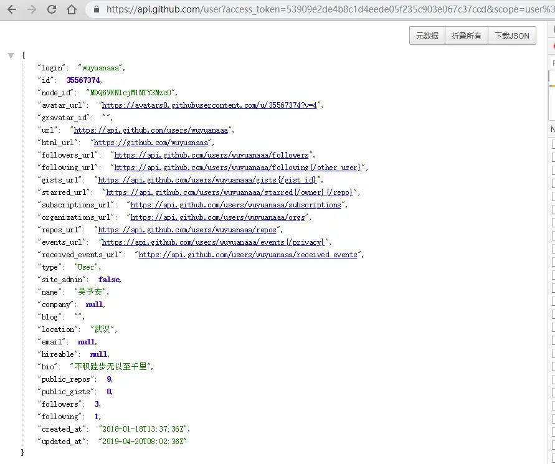Viewport: 555px width, 464px height.
Task: Open the repos_url link
Action: point(187,230)
